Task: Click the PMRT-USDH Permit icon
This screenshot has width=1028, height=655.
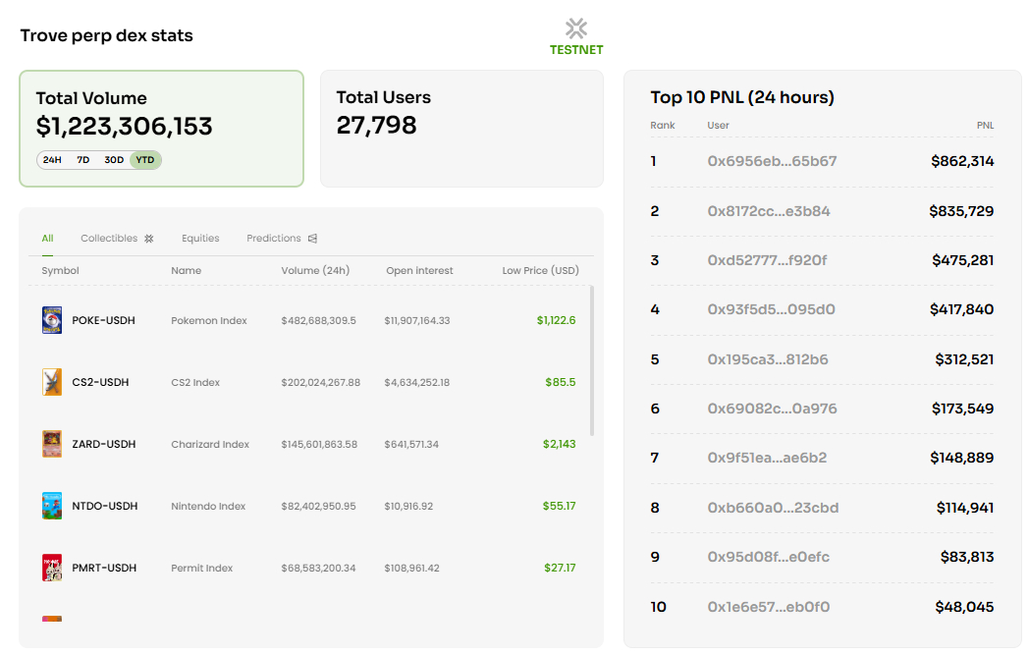Action: 52,568
